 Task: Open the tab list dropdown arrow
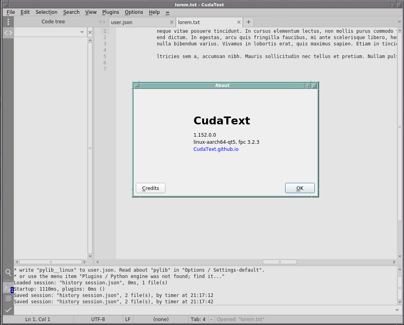pyautogui.click(x=399, y=22)
